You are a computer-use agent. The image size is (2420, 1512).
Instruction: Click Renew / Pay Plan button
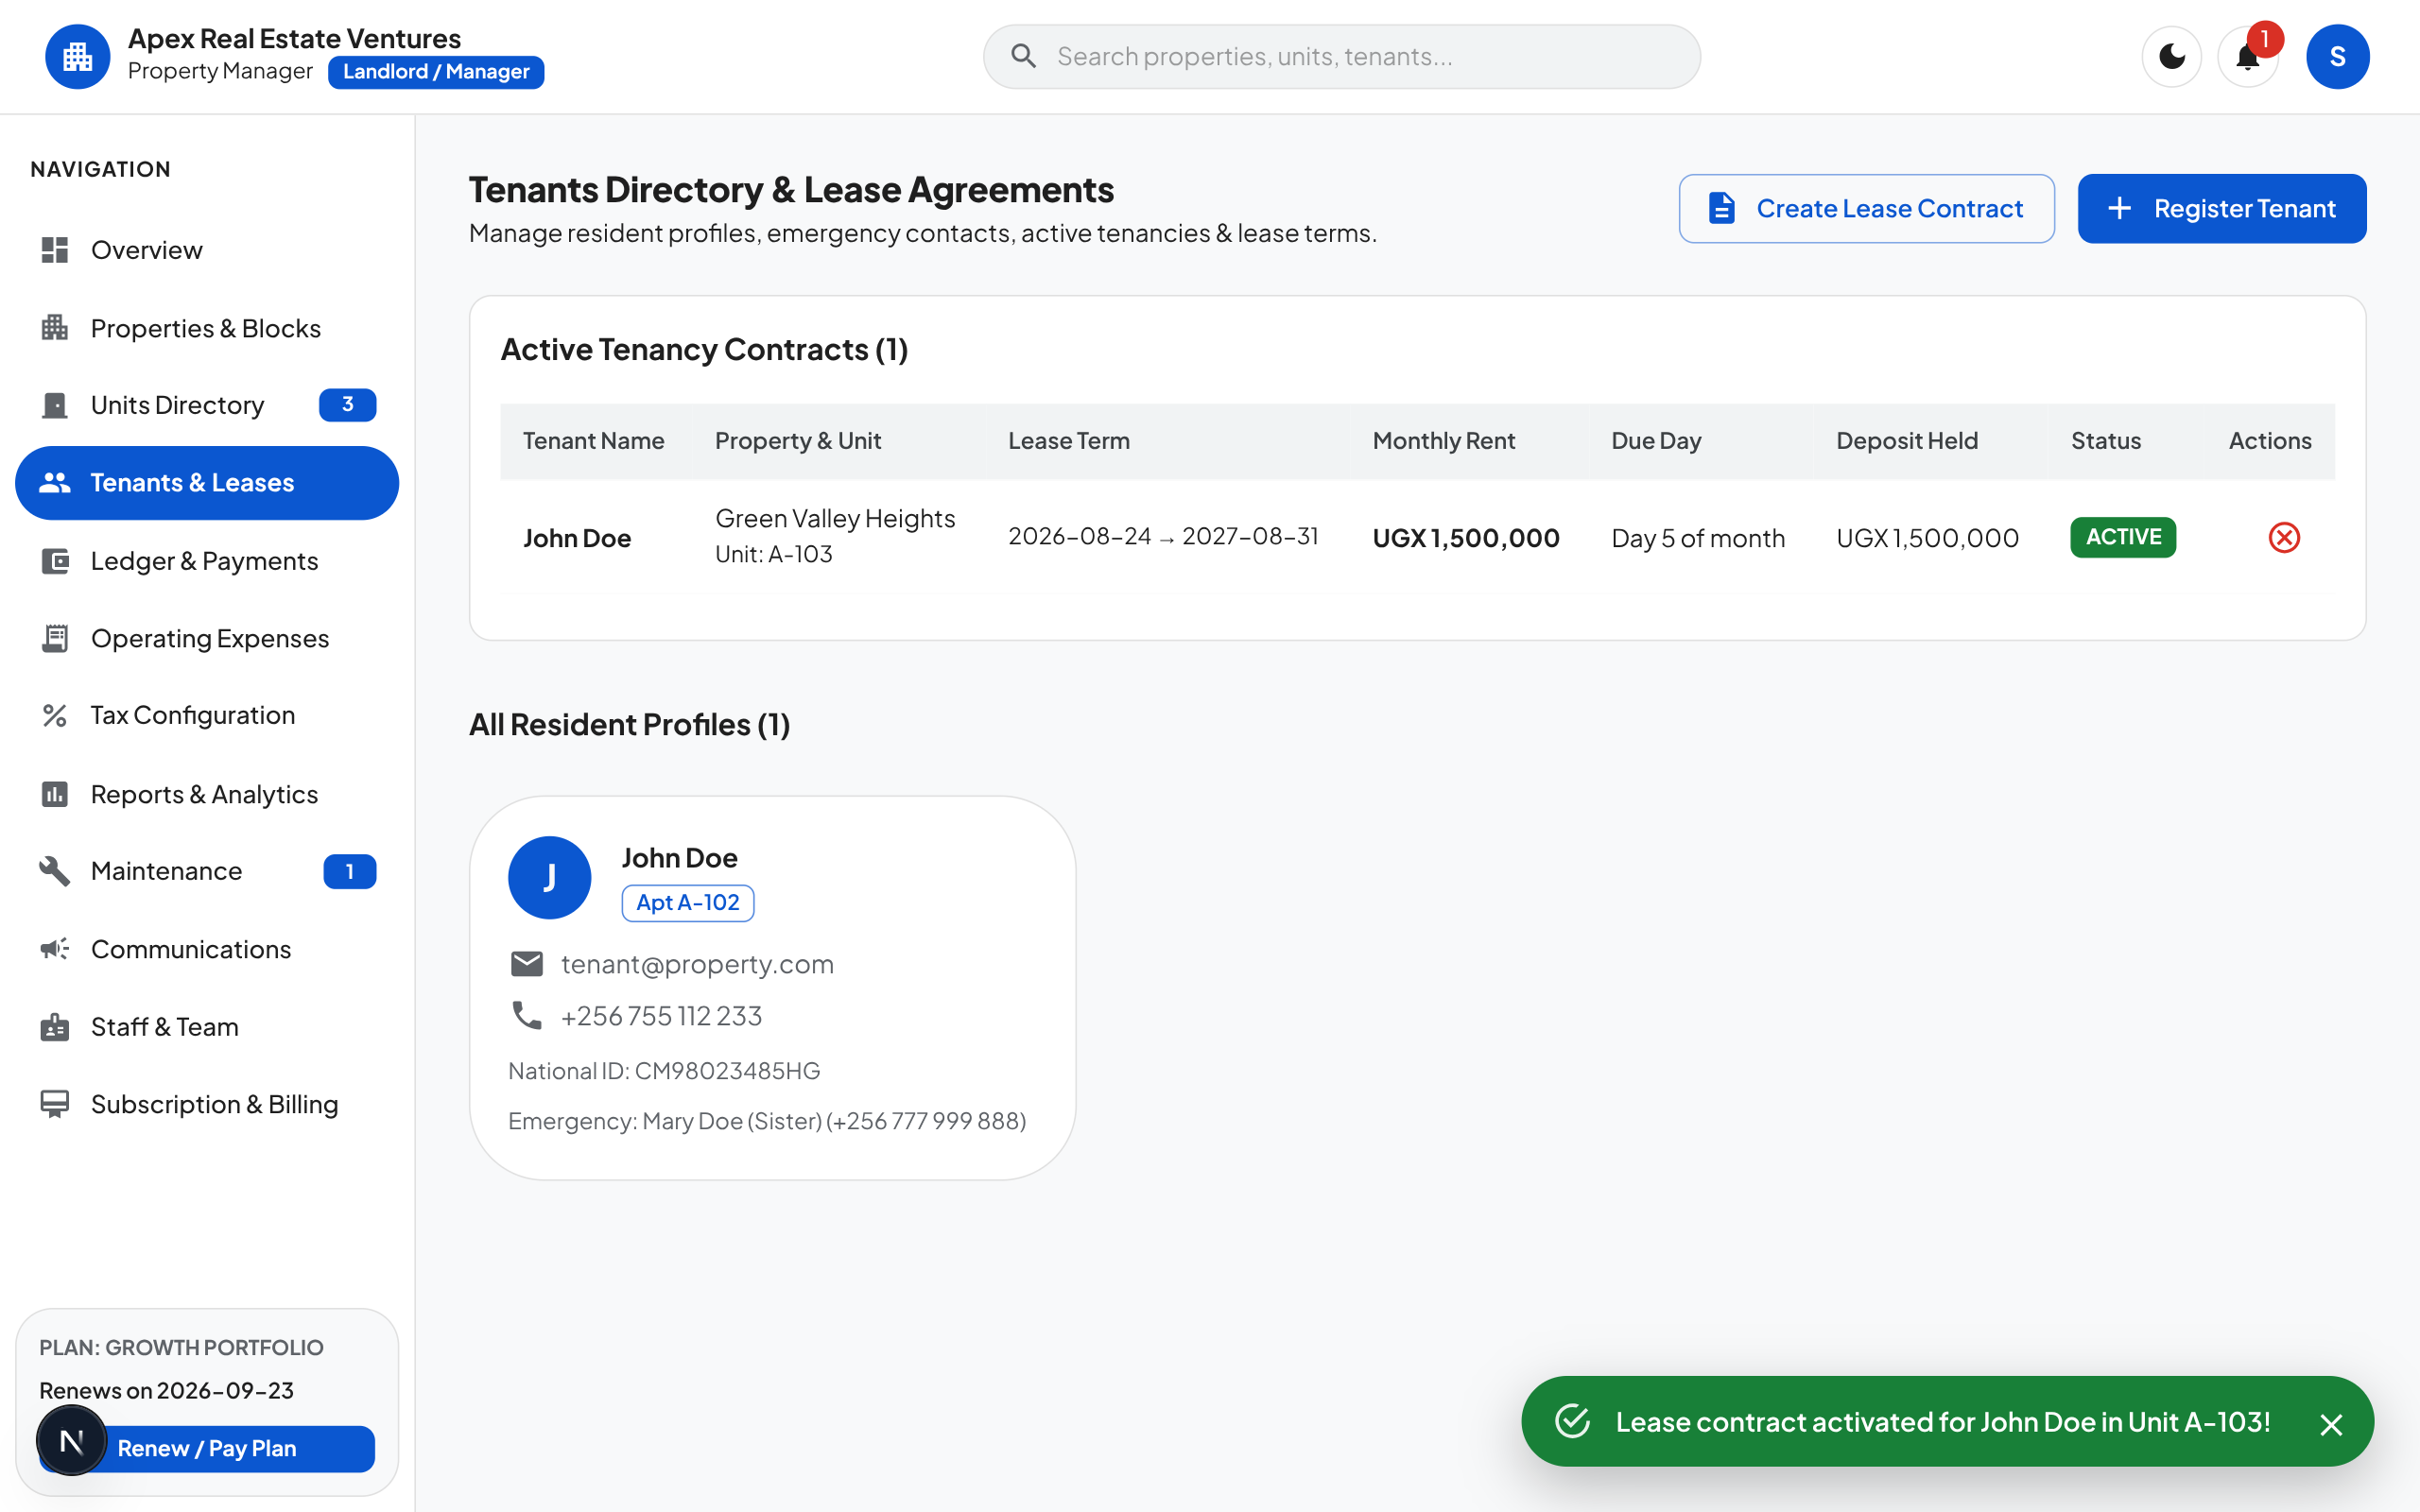click(207, 1449)
